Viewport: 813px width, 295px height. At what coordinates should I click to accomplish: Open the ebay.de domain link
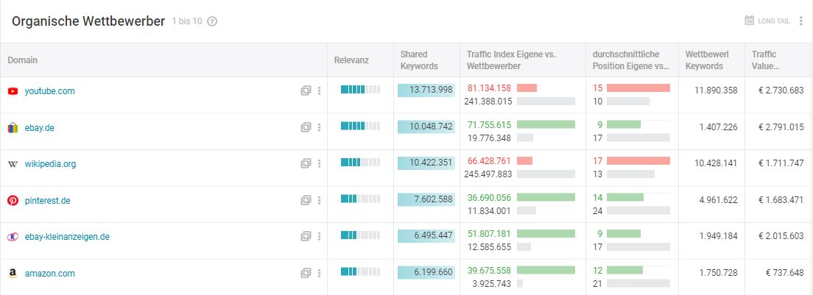[x=40, y=128]
